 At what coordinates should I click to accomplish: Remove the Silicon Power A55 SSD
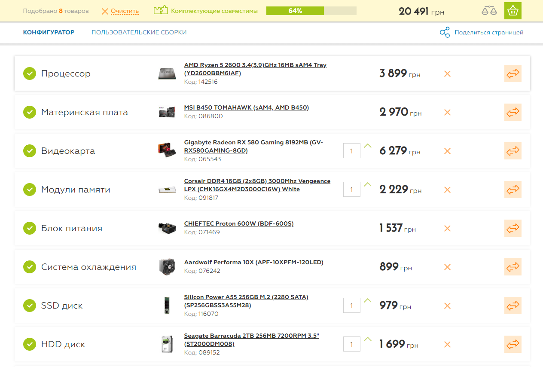coord(447,306)
